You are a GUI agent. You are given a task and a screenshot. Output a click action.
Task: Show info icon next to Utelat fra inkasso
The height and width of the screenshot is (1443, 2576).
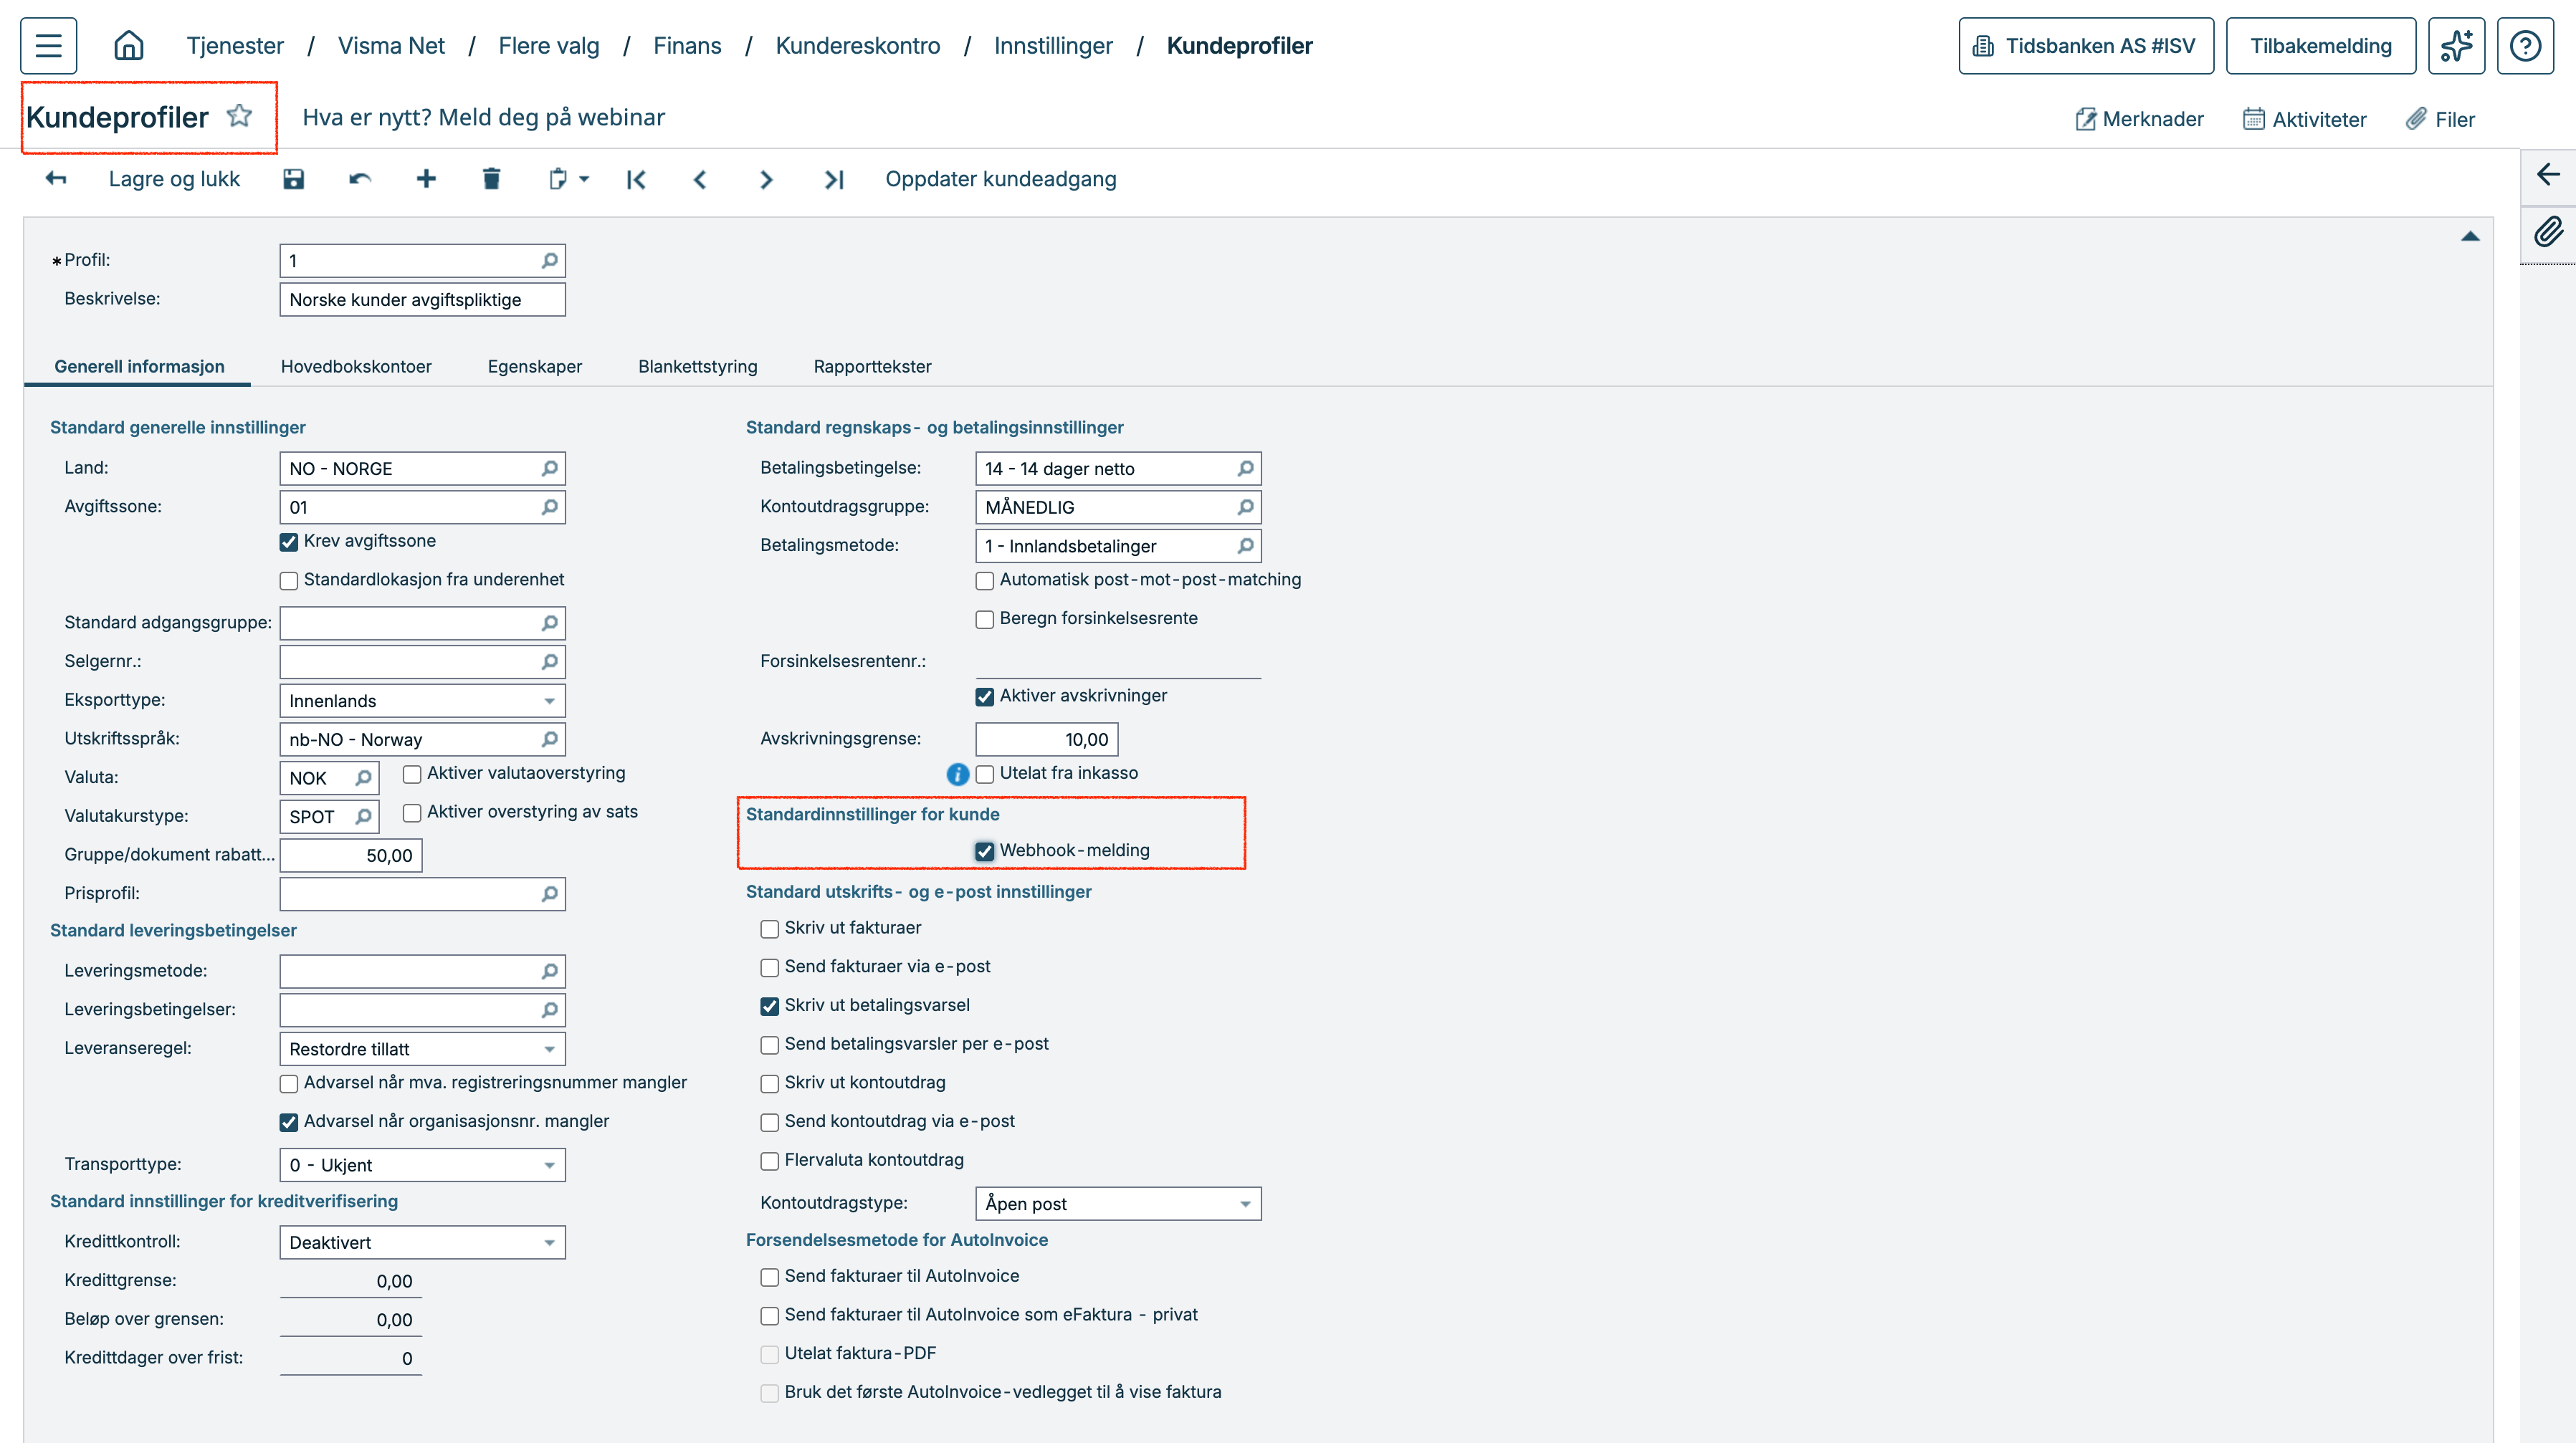pyautogui.click(x=957, y=774)
